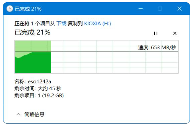Click the 剩余时间 remaining time line

(38, 88)
